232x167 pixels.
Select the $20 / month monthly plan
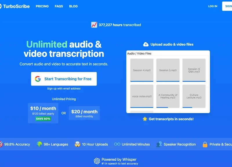[84, 113]
